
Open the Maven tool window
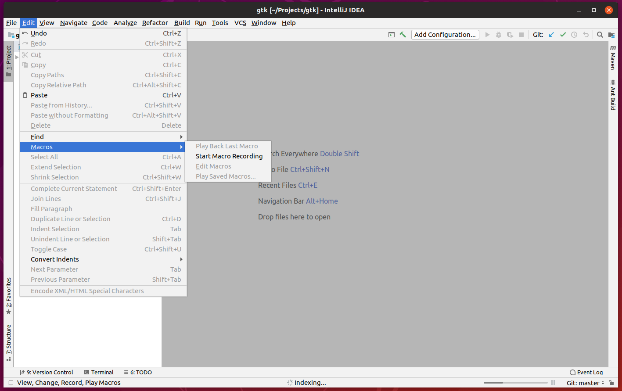point(613,57)
